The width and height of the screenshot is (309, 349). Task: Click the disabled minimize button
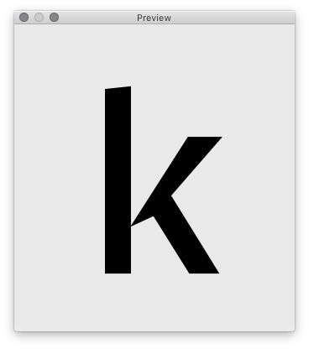39,18
